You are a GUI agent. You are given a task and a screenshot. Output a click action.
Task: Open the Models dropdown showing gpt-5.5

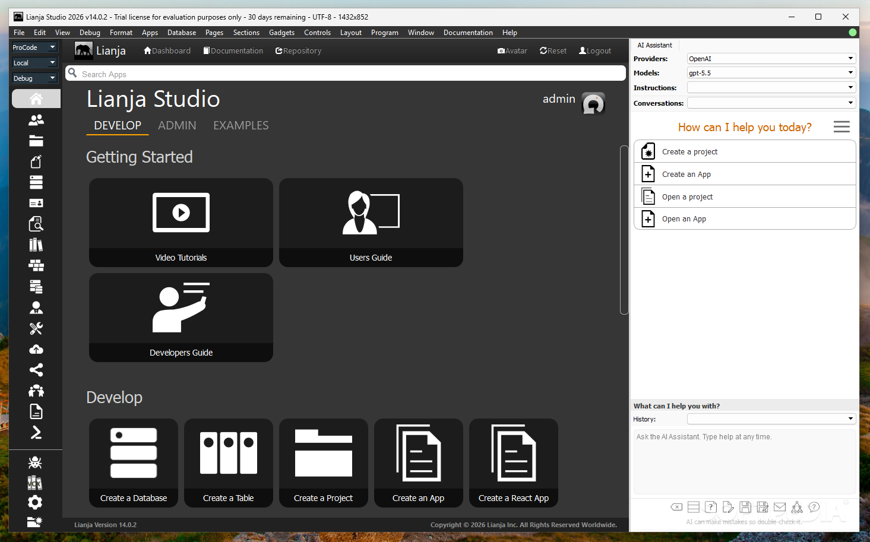pos(771,73)
